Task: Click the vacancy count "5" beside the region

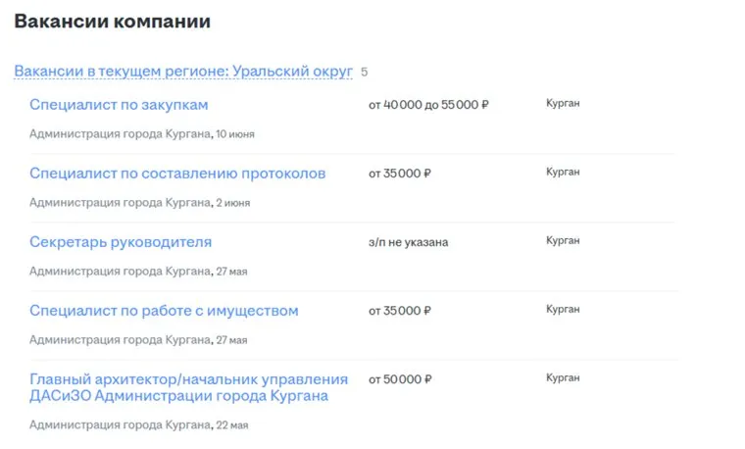Action: coord(365,73)
